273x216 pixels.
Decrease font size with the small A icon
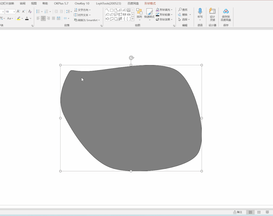pyautogui.click(x=24, y=11)
